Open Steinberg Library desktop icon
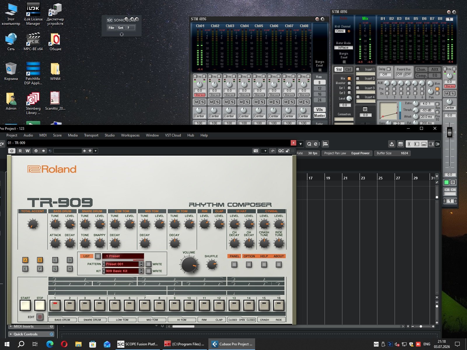Viewport: 467px width, 350px height. tap(33, 103)
